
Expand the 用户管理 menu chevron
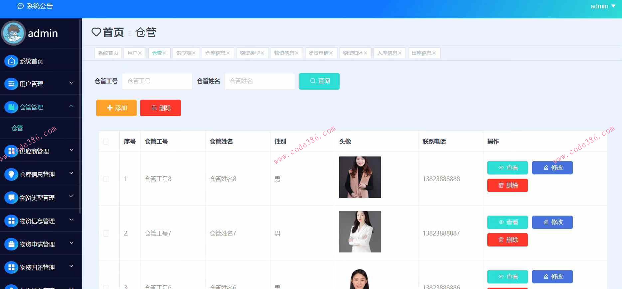pyautogui.click(x=71, y=83)
